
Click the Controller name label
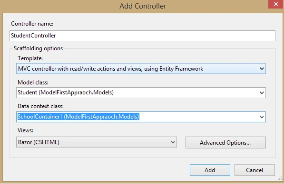(32, 24)
